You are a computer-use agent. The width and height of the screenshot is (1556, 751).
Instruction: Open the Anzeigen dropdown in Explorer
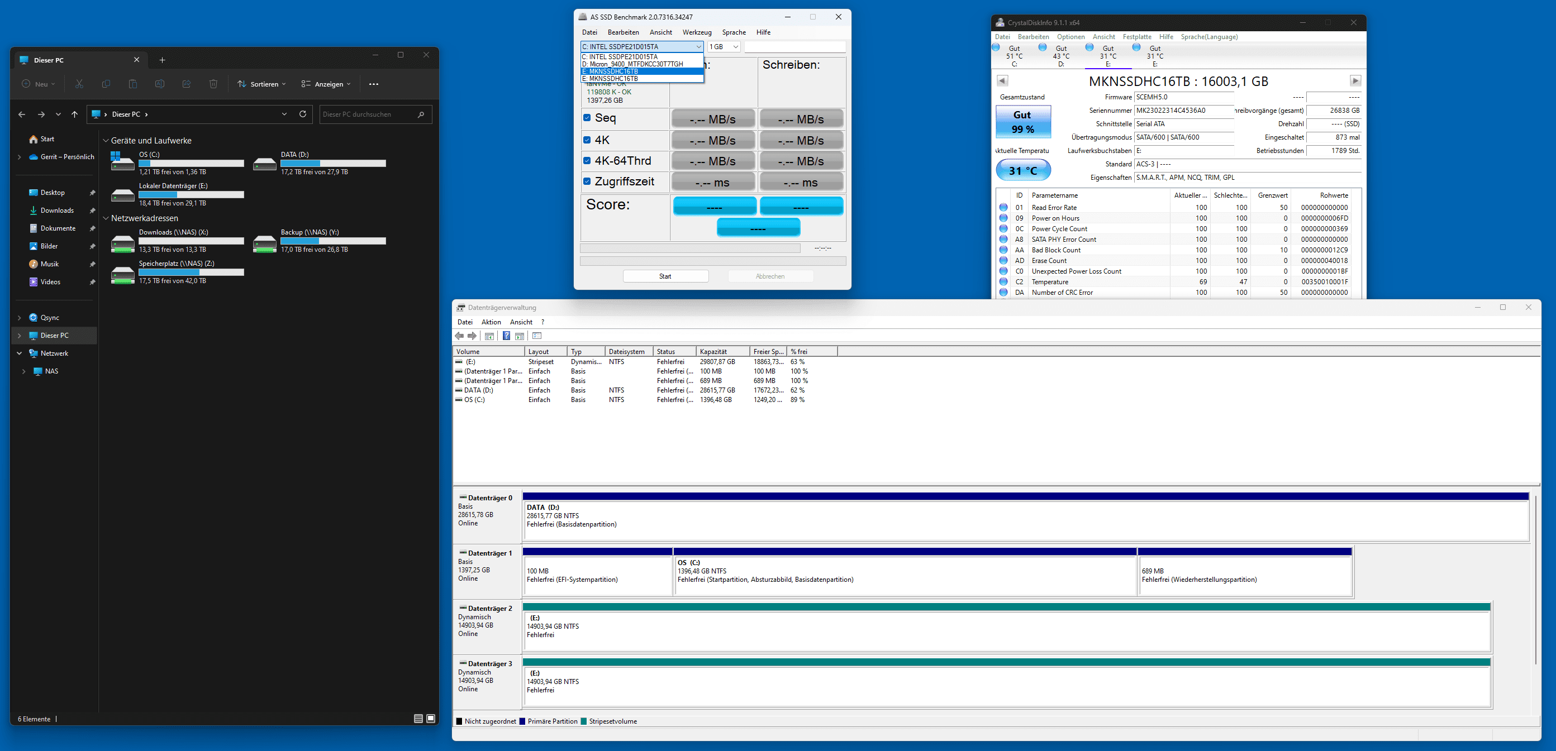click(326, 84)
